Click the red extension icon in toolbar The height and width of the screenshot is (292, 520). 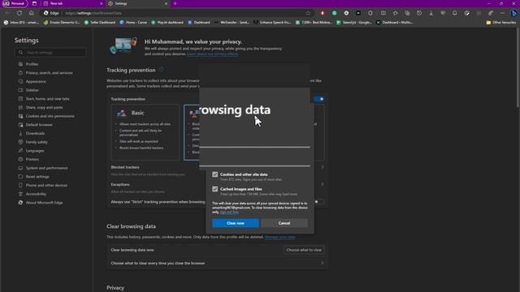tap(323, 13)
